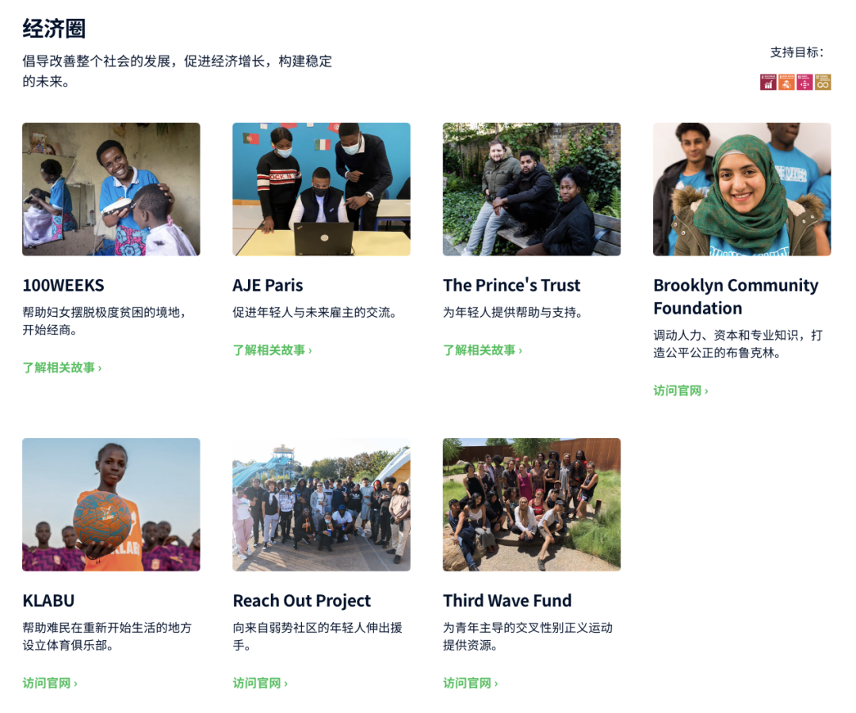Click the Third Wave Fund group photo

coord(532,505)
